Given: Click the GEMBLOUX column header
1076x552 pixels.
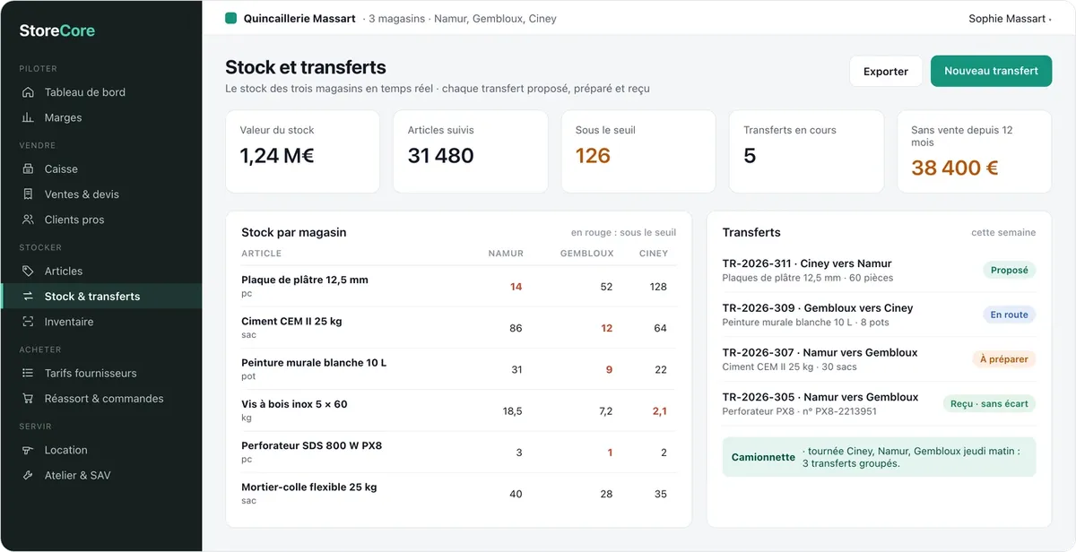Looking at the screenshot, I should tap(586, 254).
